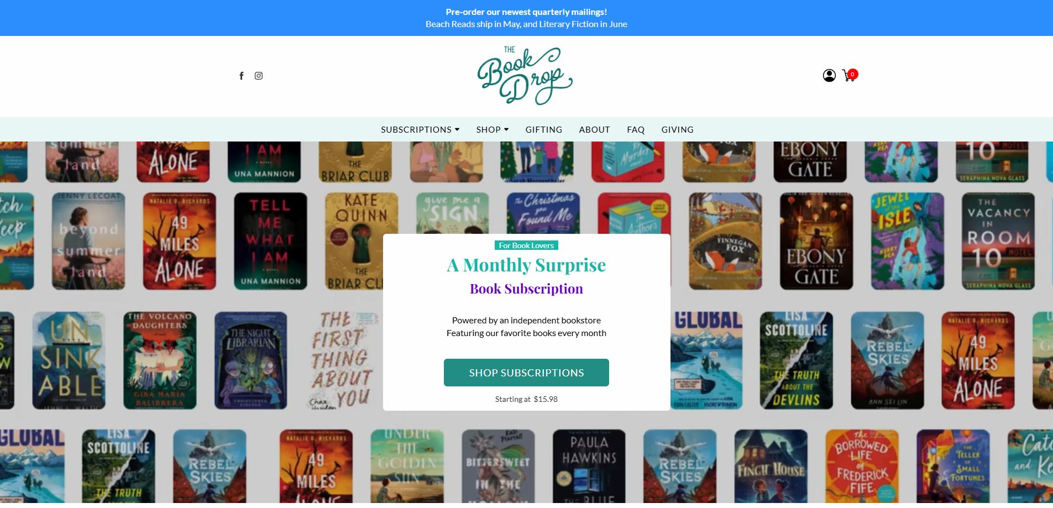
Task: Open the About page
Action: coord(595,129)
